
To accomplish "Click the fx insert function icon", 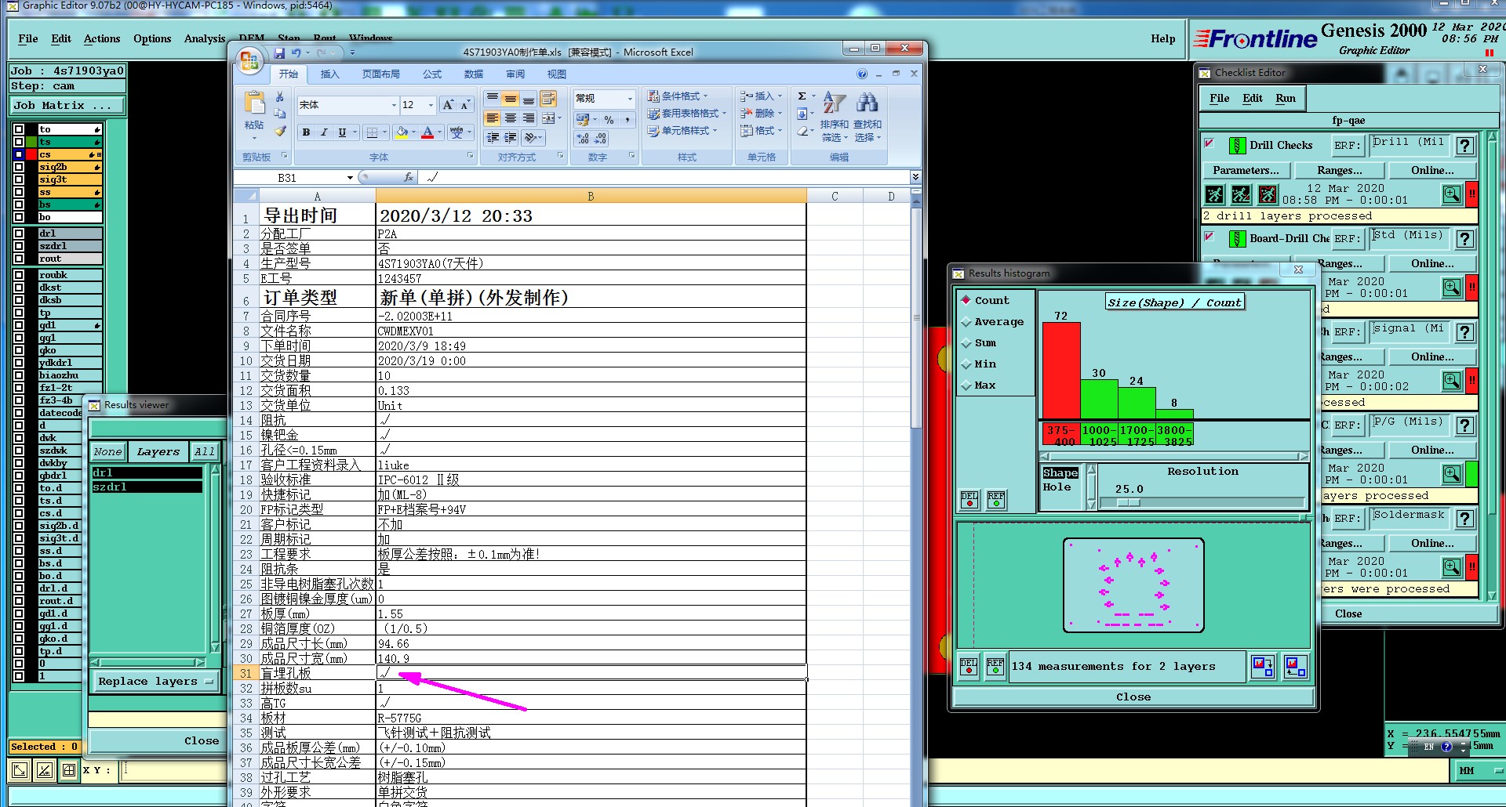I will [408, 178].
